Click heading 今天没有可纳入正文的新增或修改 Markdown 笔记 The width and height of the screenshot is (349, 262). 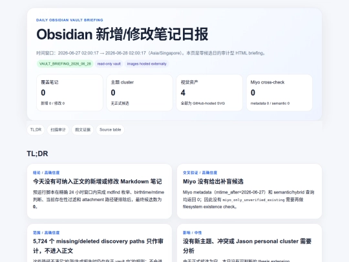pyautogui.click(x=97, y=182)
